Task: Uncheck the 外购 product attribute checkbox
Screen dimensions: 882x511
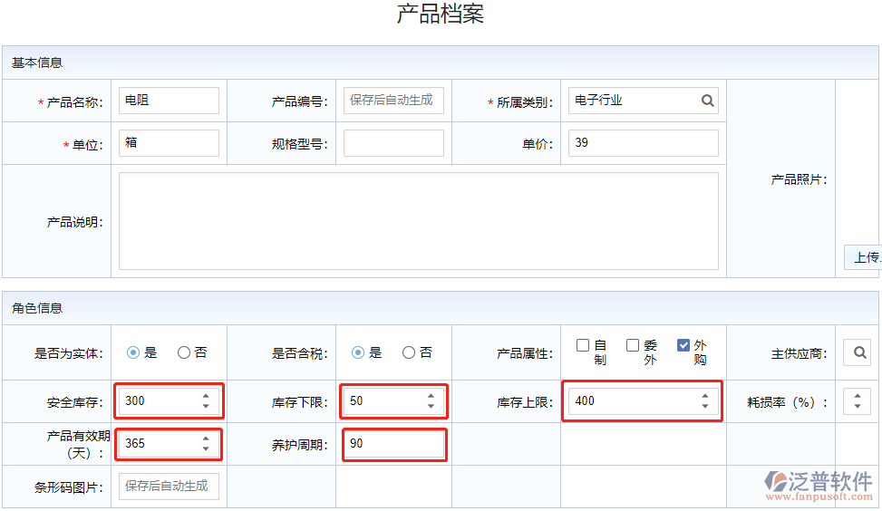Action: click(683, 345)
